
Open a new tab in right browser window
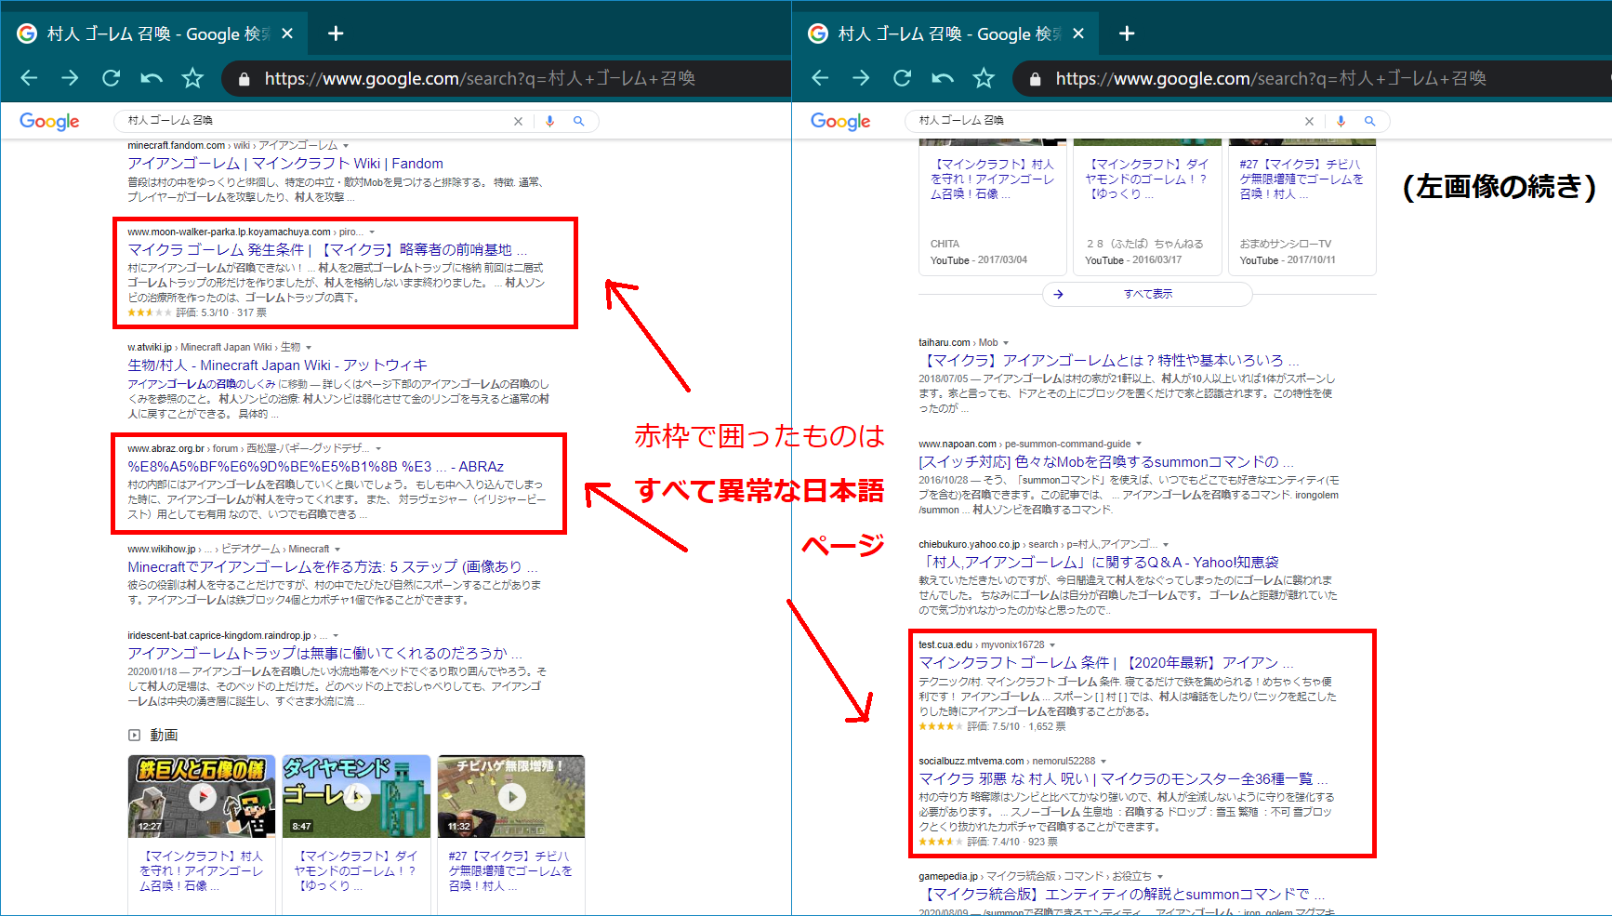pyautogui.click(x=1127, y=33)
